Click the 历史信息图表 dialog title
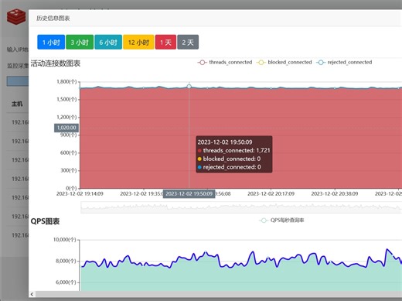402x301 pixels. point(53,18)
